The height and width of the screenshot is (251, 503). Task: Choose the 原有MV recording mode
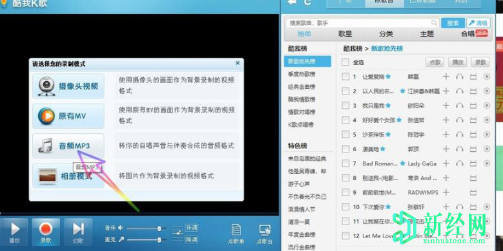tap(68, 116)
